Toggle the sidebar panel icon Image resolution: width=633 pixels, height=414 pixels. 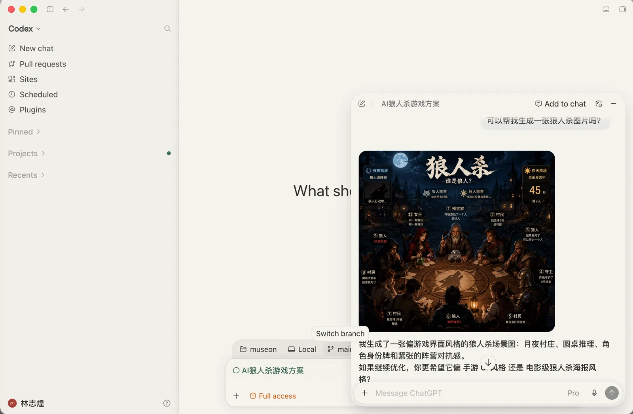coord(50,9)
